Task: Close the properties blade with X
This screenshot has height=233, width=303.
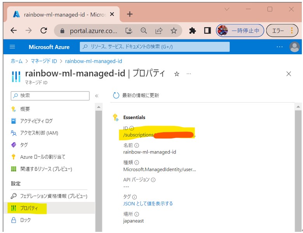Action: coord(289,74)
